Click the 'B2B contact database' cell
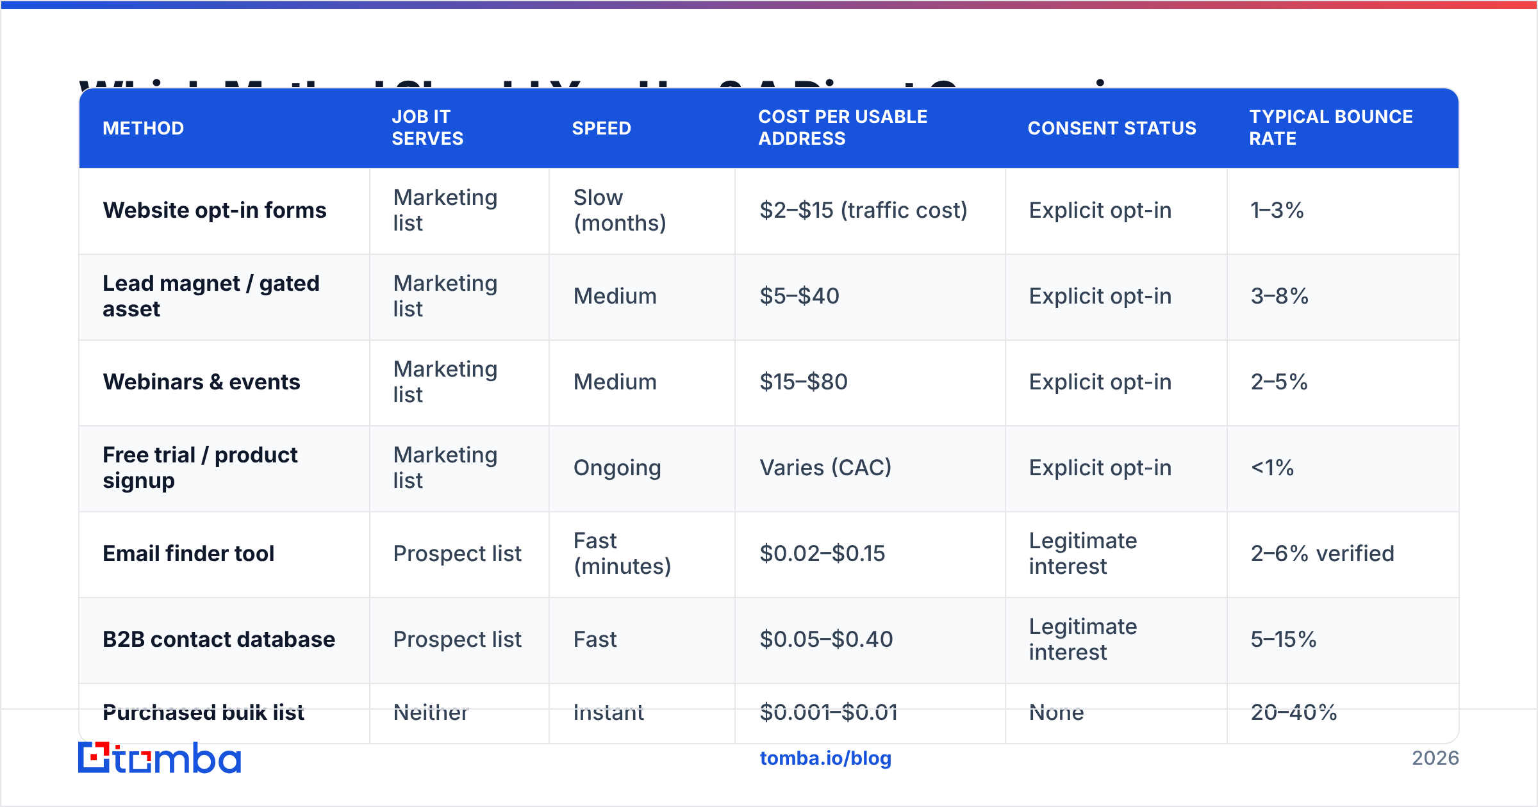Image resolution: width=1538 pixels, height=807 pixels. [224, 640]
